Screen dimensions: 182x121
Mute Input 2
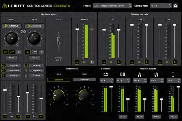[34, 58]
